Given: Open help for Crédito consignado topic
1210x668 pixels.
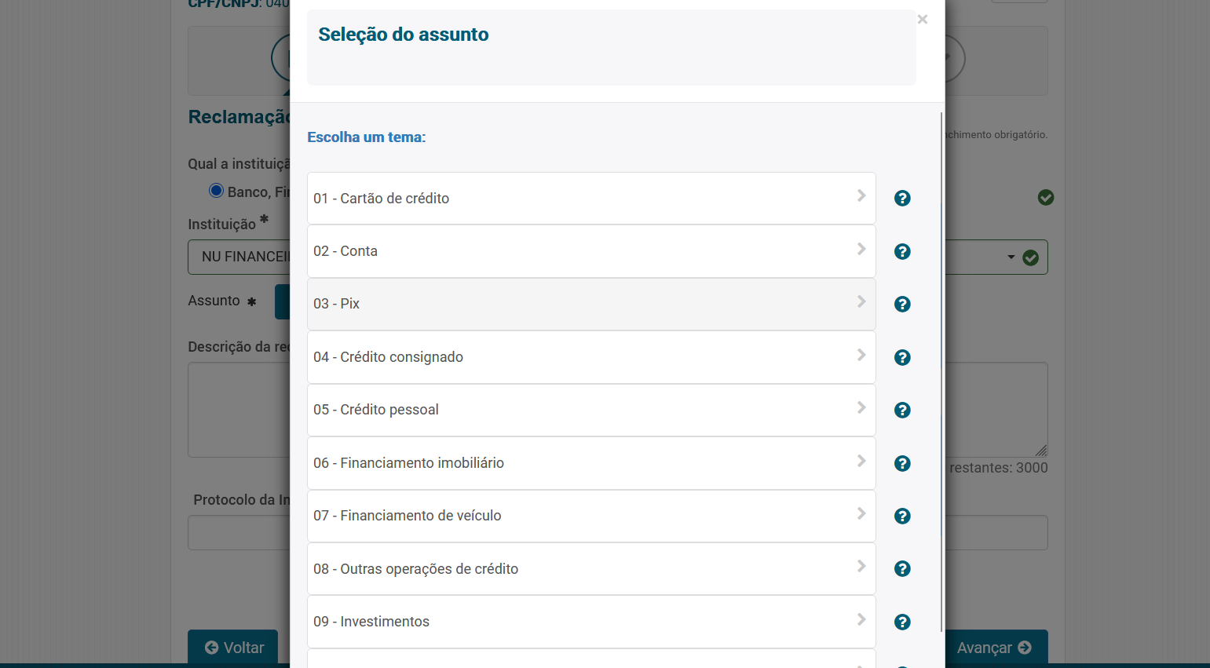Looking at the screenshot, I should 902,357.
